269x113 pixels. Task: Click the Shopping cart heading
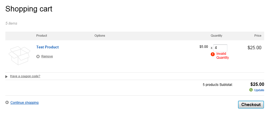coord(29,9)
